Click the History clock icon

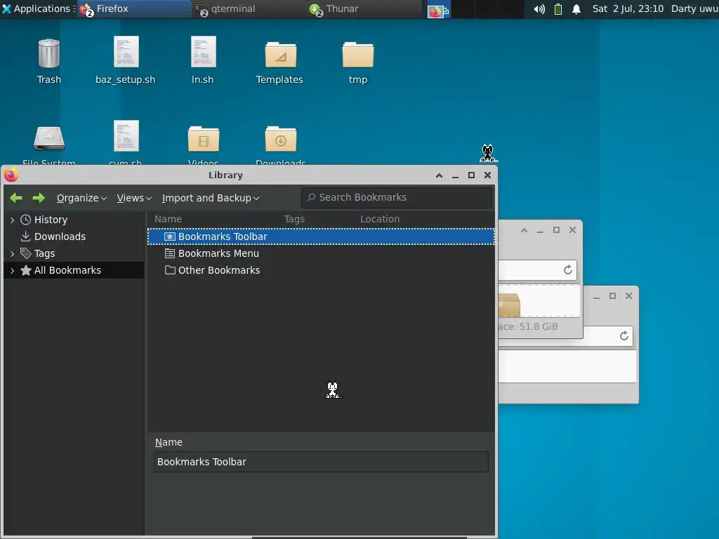click(26, 220)
